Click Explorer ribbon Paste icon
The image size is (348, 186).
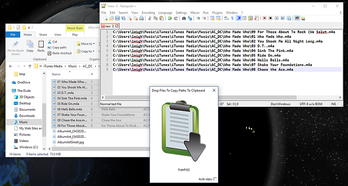click(41, 46)
